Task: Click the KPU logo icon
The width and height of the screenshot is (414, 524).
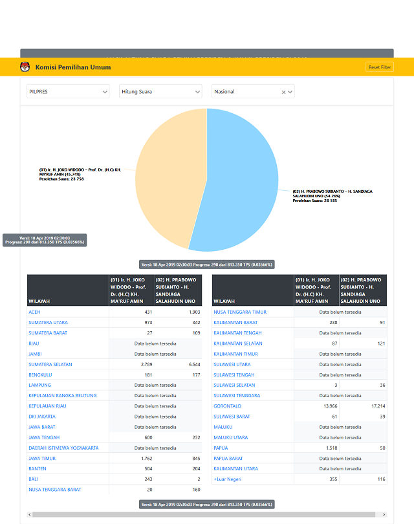Action: click(25, 67)
